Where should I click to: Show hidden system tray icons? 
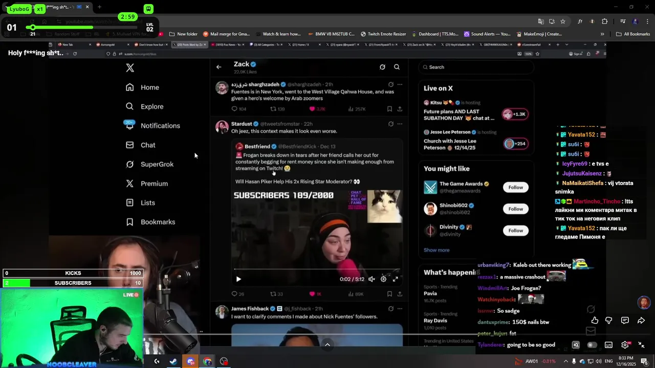click(565, 361)
